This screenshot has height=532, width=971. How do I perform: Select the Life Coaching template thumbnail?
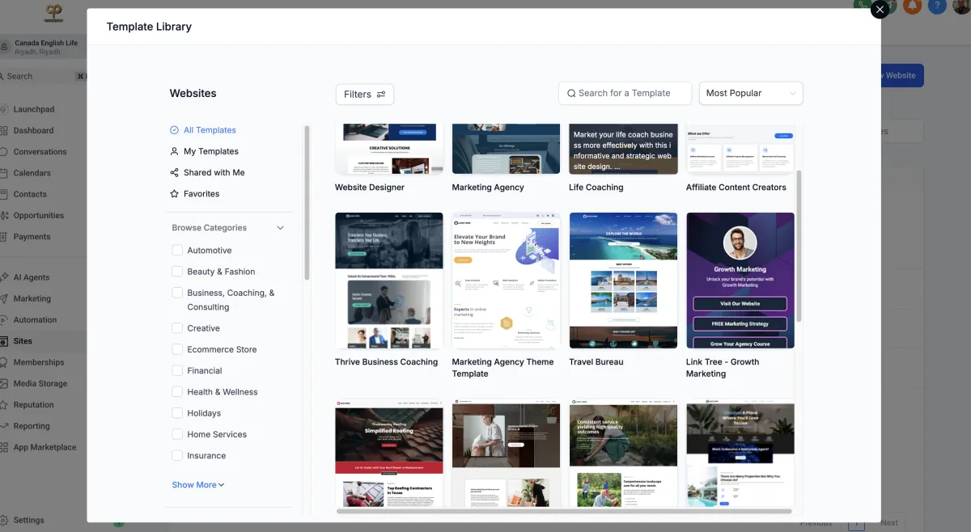coord(623,149)
